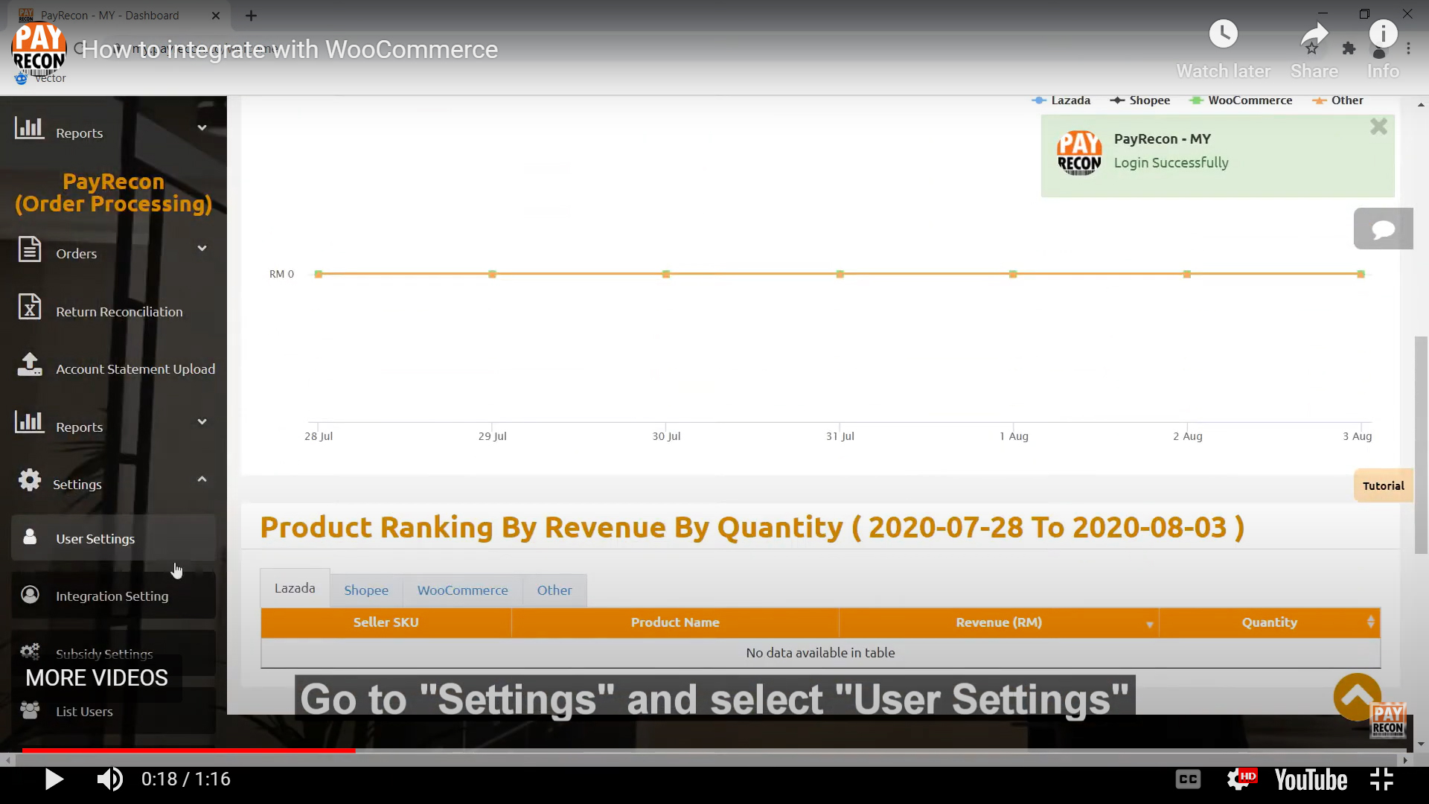Exit full screen mode

(1381, 779)
